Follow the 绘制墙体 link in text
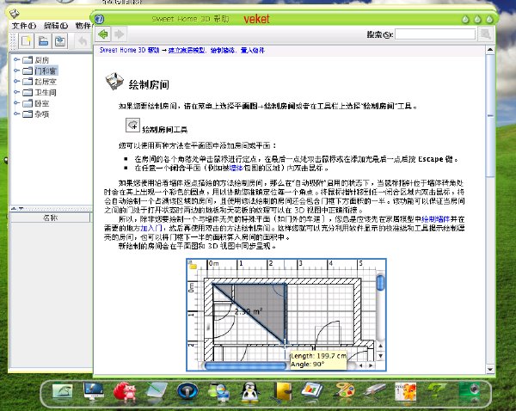 (x=435, y=218)
